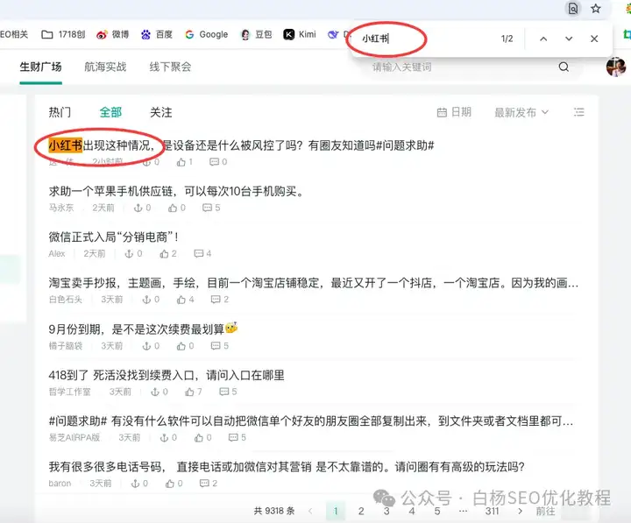Click the page search lens icon
Screen dimensions: 631x523
coord(572,9)
